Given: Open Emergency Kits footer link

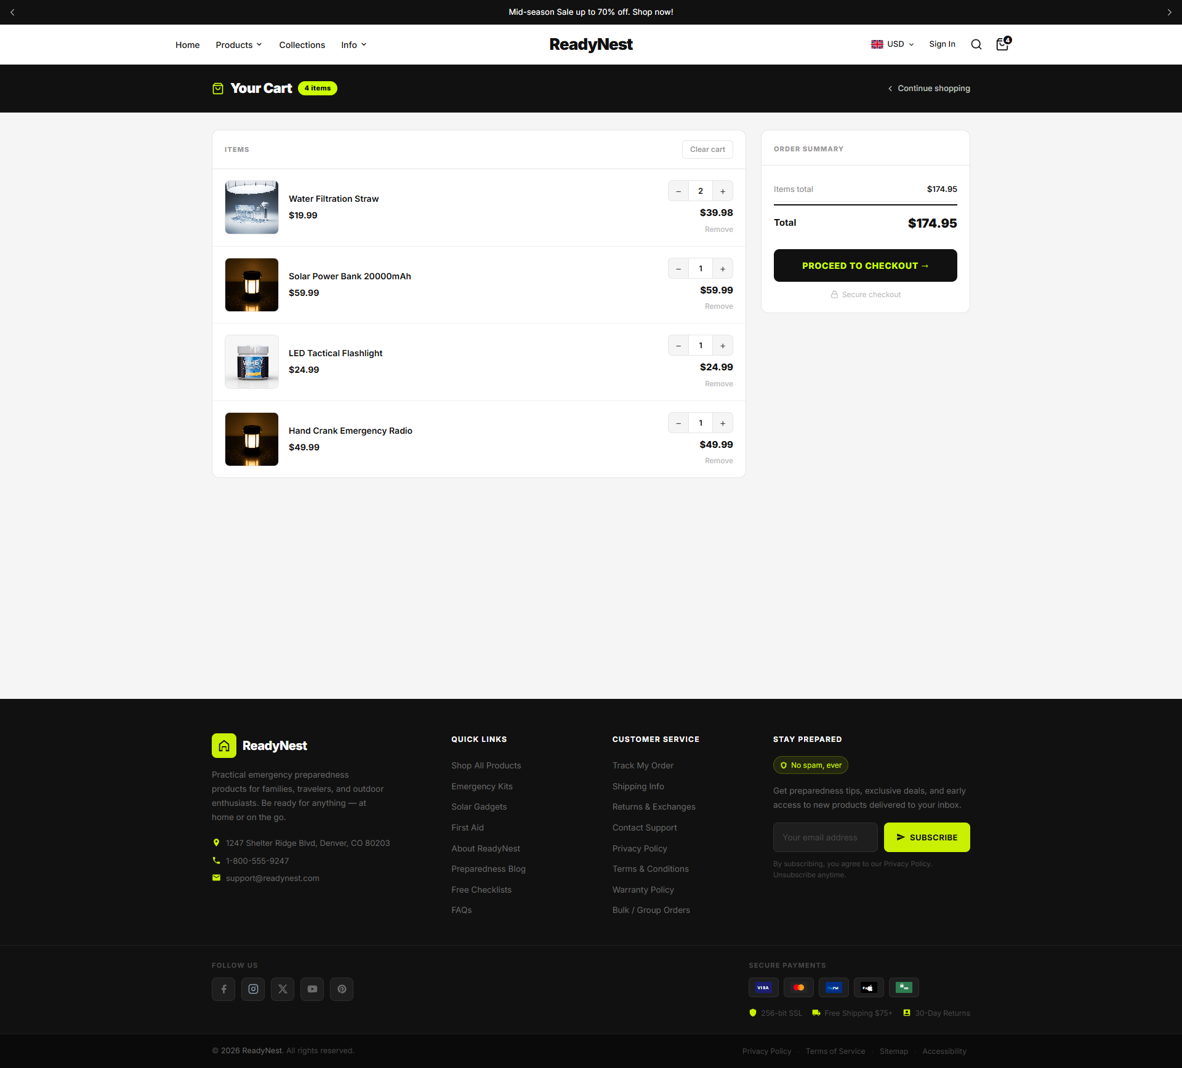Looking at the screenshot, I should pos(481,786).
